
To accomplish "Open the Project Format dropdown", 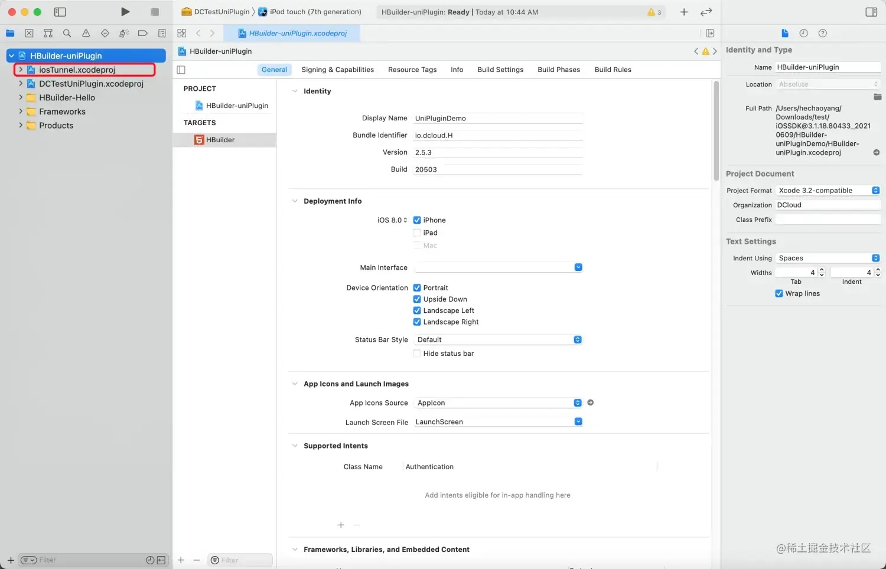I will coord(828,190).
